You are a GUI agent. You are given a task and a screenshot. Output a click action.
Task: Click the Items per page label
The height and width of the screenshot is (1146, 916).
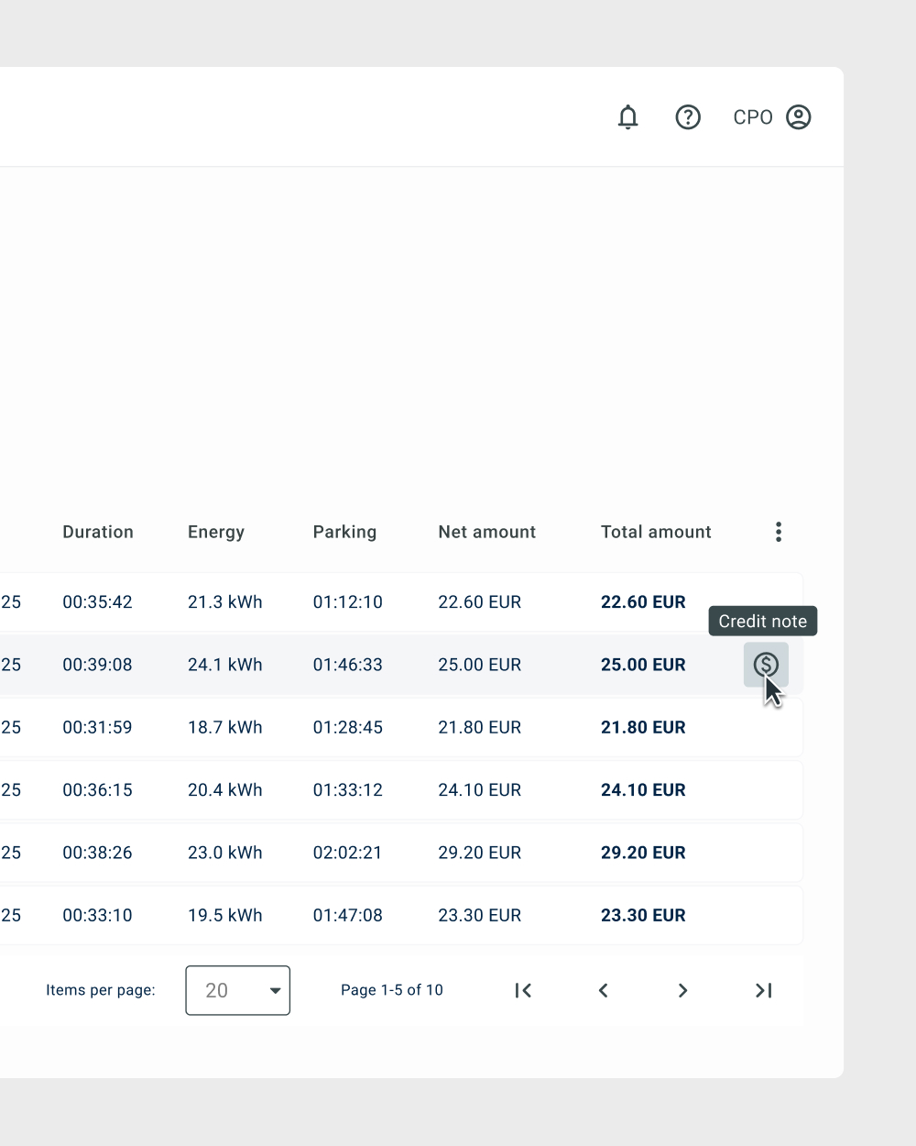point(101,990)
